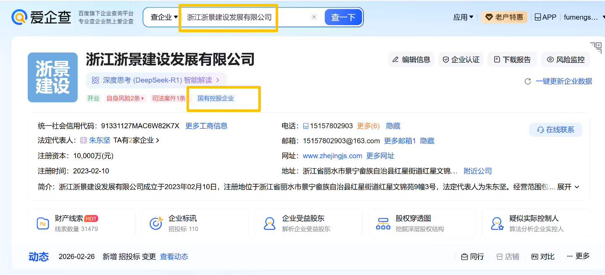605x275 pixels.
Task: Click the 老户特惠 promotion menu item
Action: pos(504,17)
